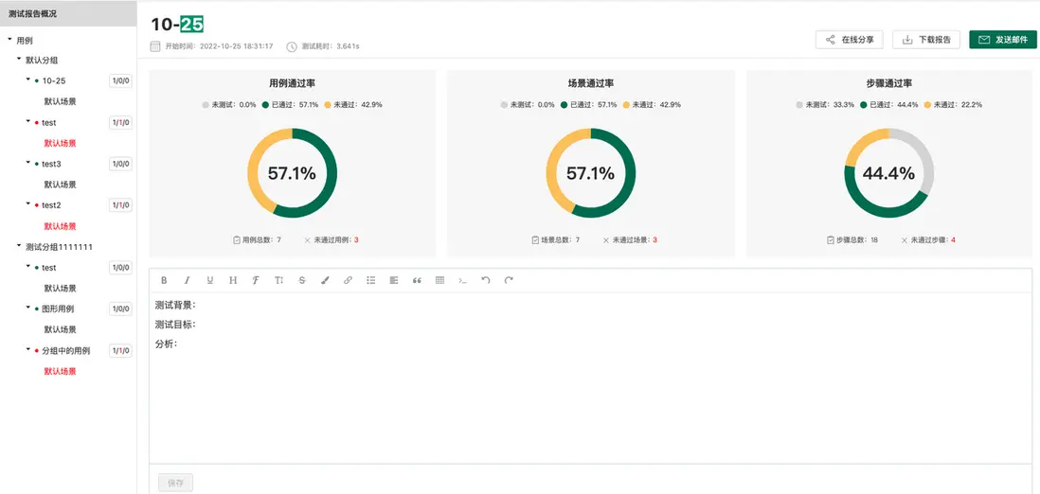Collapse the 测试分组1111111 group
This screenshot has width=1040, height=494.
pos(19,246)
